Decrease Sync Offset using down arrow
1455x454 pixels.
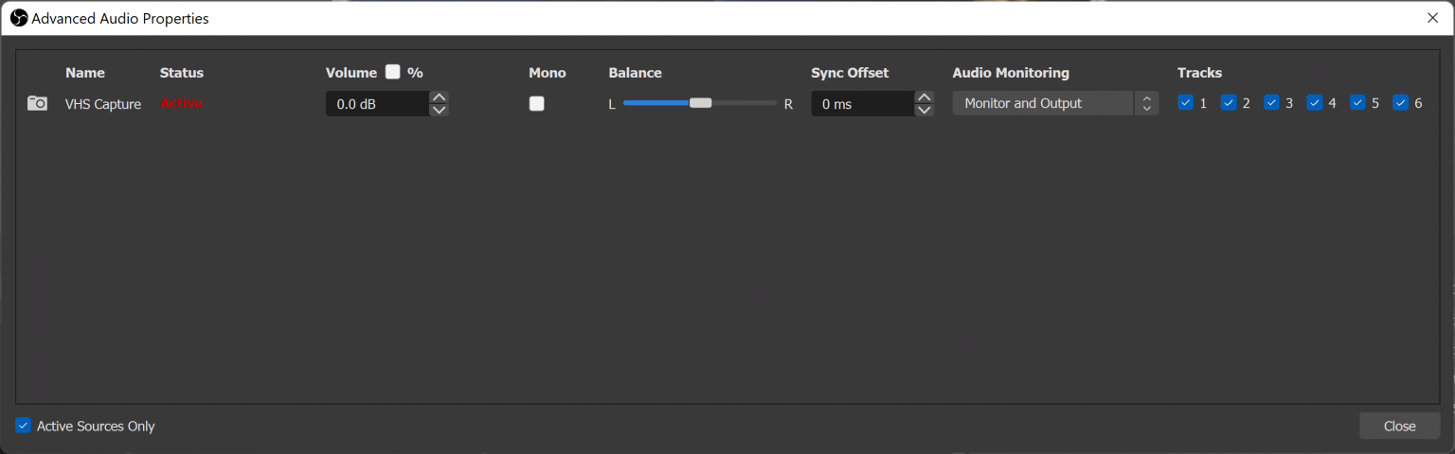point(925,110)
